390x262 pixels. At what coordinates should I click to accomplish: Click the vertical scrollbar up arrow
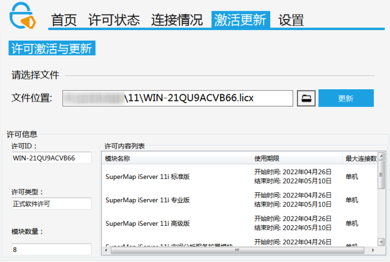pyautogui.click(x=381, y=156)
